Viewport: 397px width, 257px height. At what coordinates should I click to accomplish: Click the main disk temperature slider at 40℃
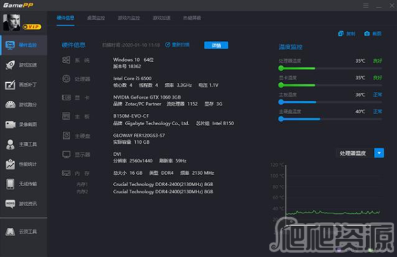tap(330, 119)
